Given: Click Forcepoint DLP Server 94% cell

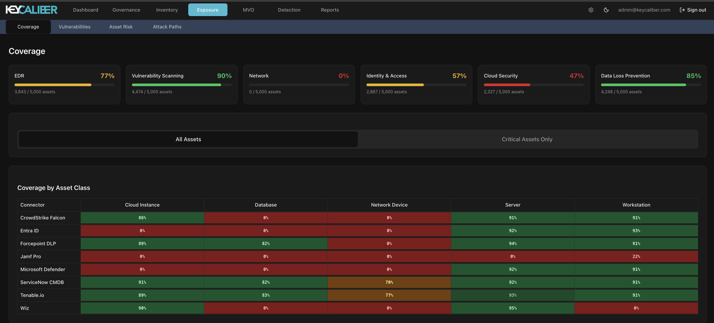Looking at the screenshot, I should [513, 244].
